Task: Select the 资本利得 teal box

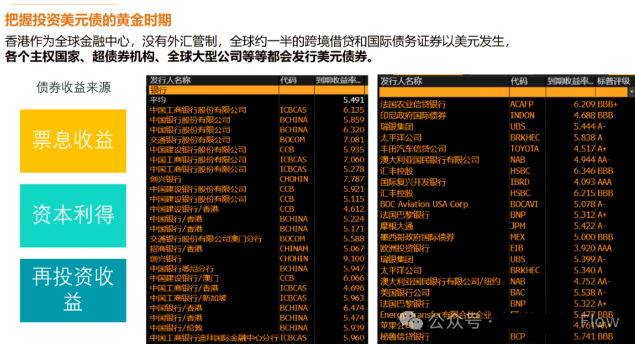Action: click(x=73, y=214)
